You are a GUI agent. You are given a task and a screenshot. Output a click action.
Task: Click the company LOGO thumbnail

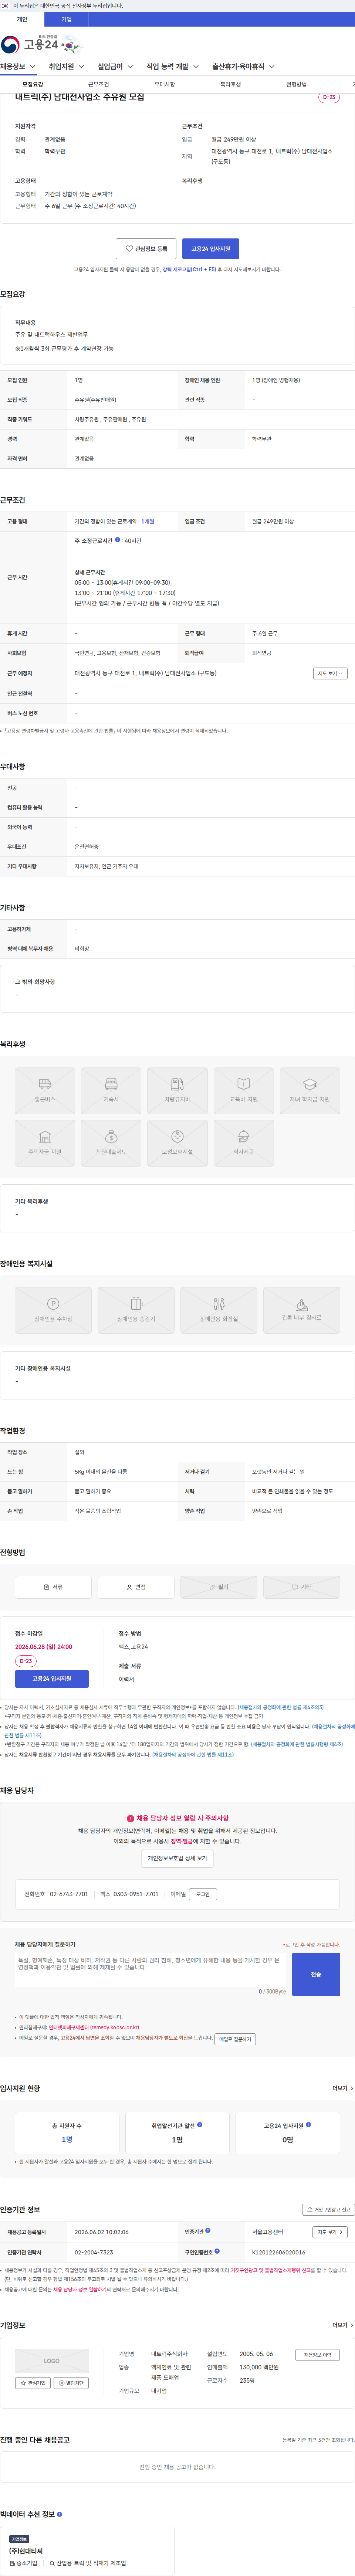[52, 2360]
